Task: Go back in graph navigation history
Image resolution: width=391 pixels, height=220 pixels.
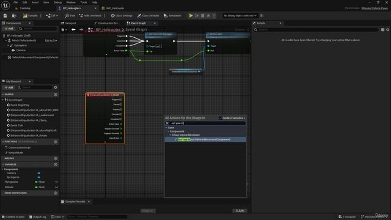Action: tap(73, 30)
